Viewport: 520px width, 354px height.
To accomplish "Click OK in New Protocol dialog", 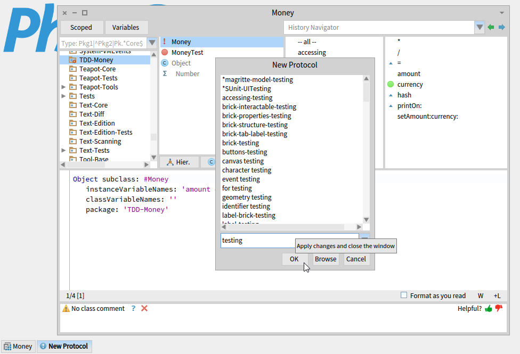I will (294, 259).
